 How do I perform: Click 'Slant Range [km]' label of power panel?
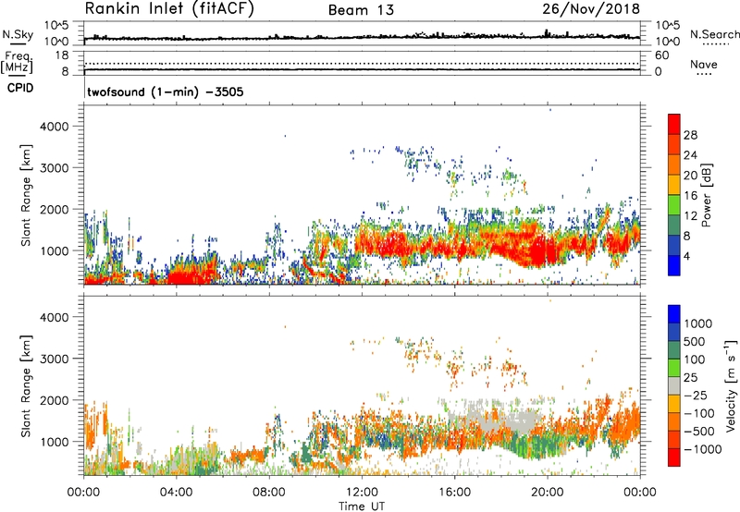26,195
